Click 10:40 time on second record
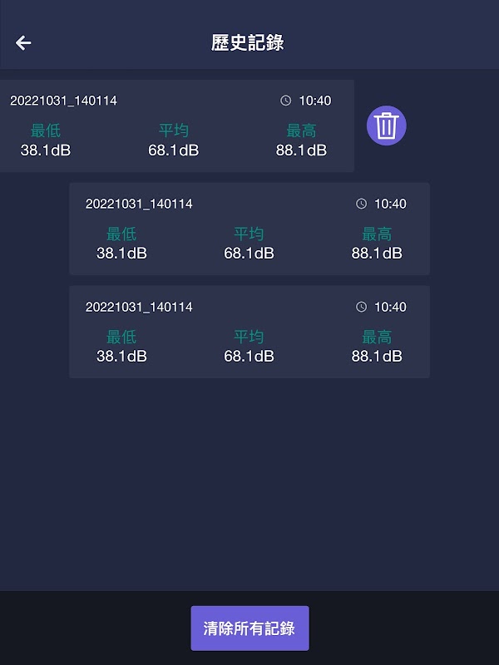499x665 pixels. [x=390, y=204]
